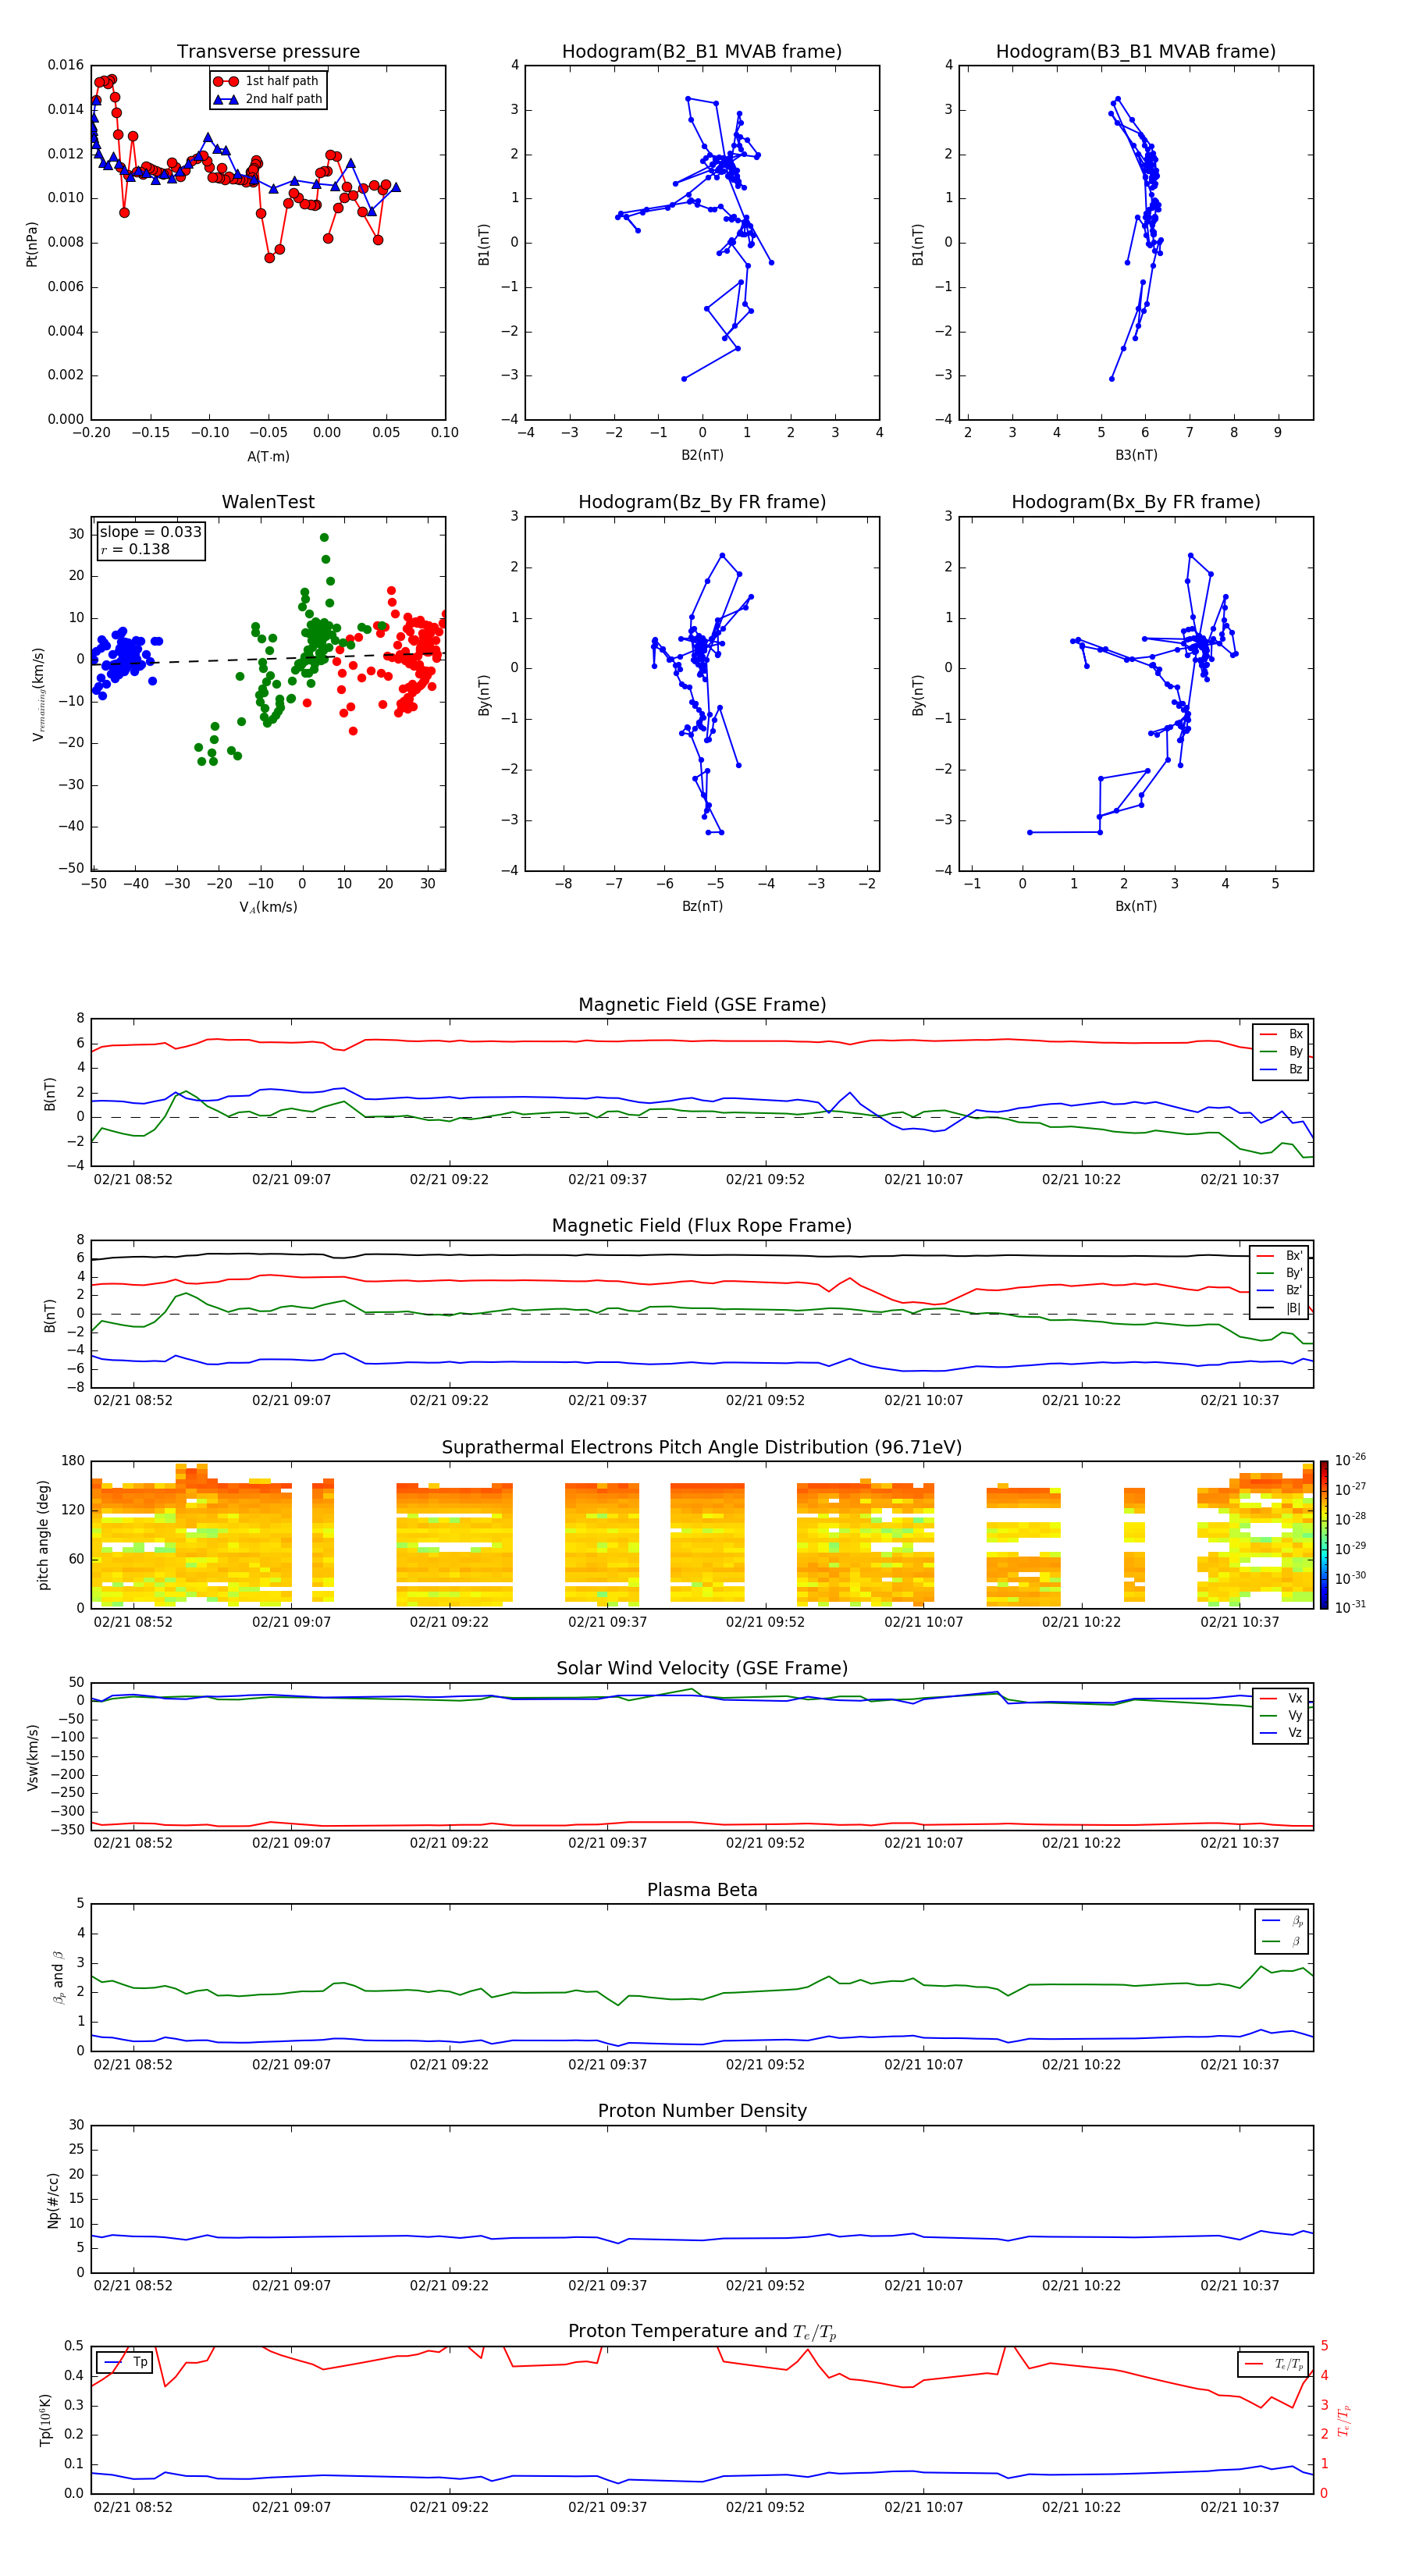The image size is (1405, 2576).
Task: Select the "slope = 0.033" annotation
Action: [150, 532]
